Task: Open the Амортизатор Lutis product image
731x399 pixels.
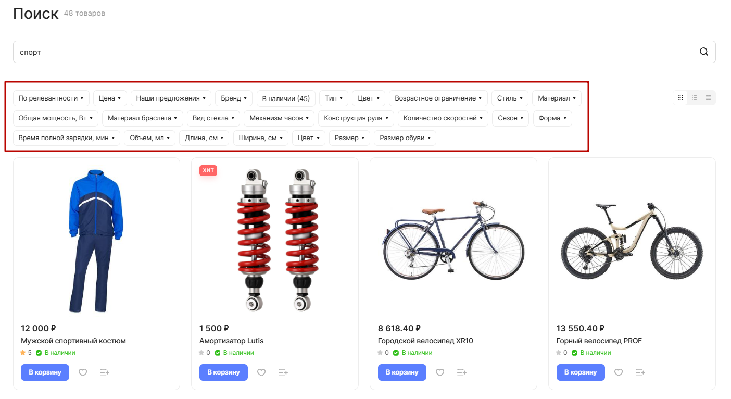Action: click(275, 240)
